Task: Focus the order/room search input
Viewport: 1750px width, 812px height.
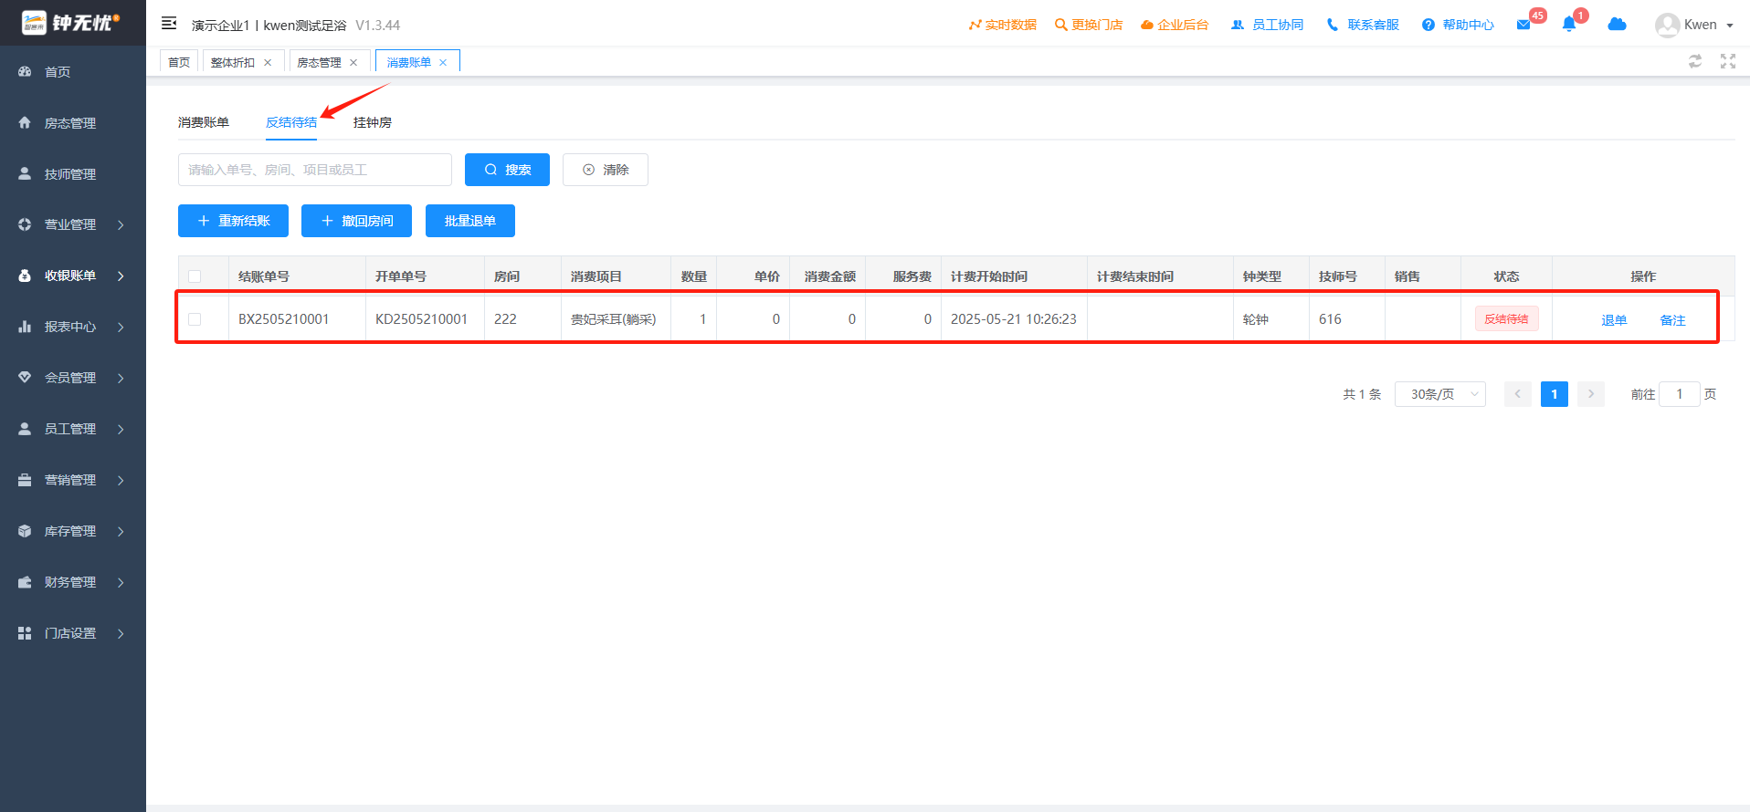Action: point(315,170)
